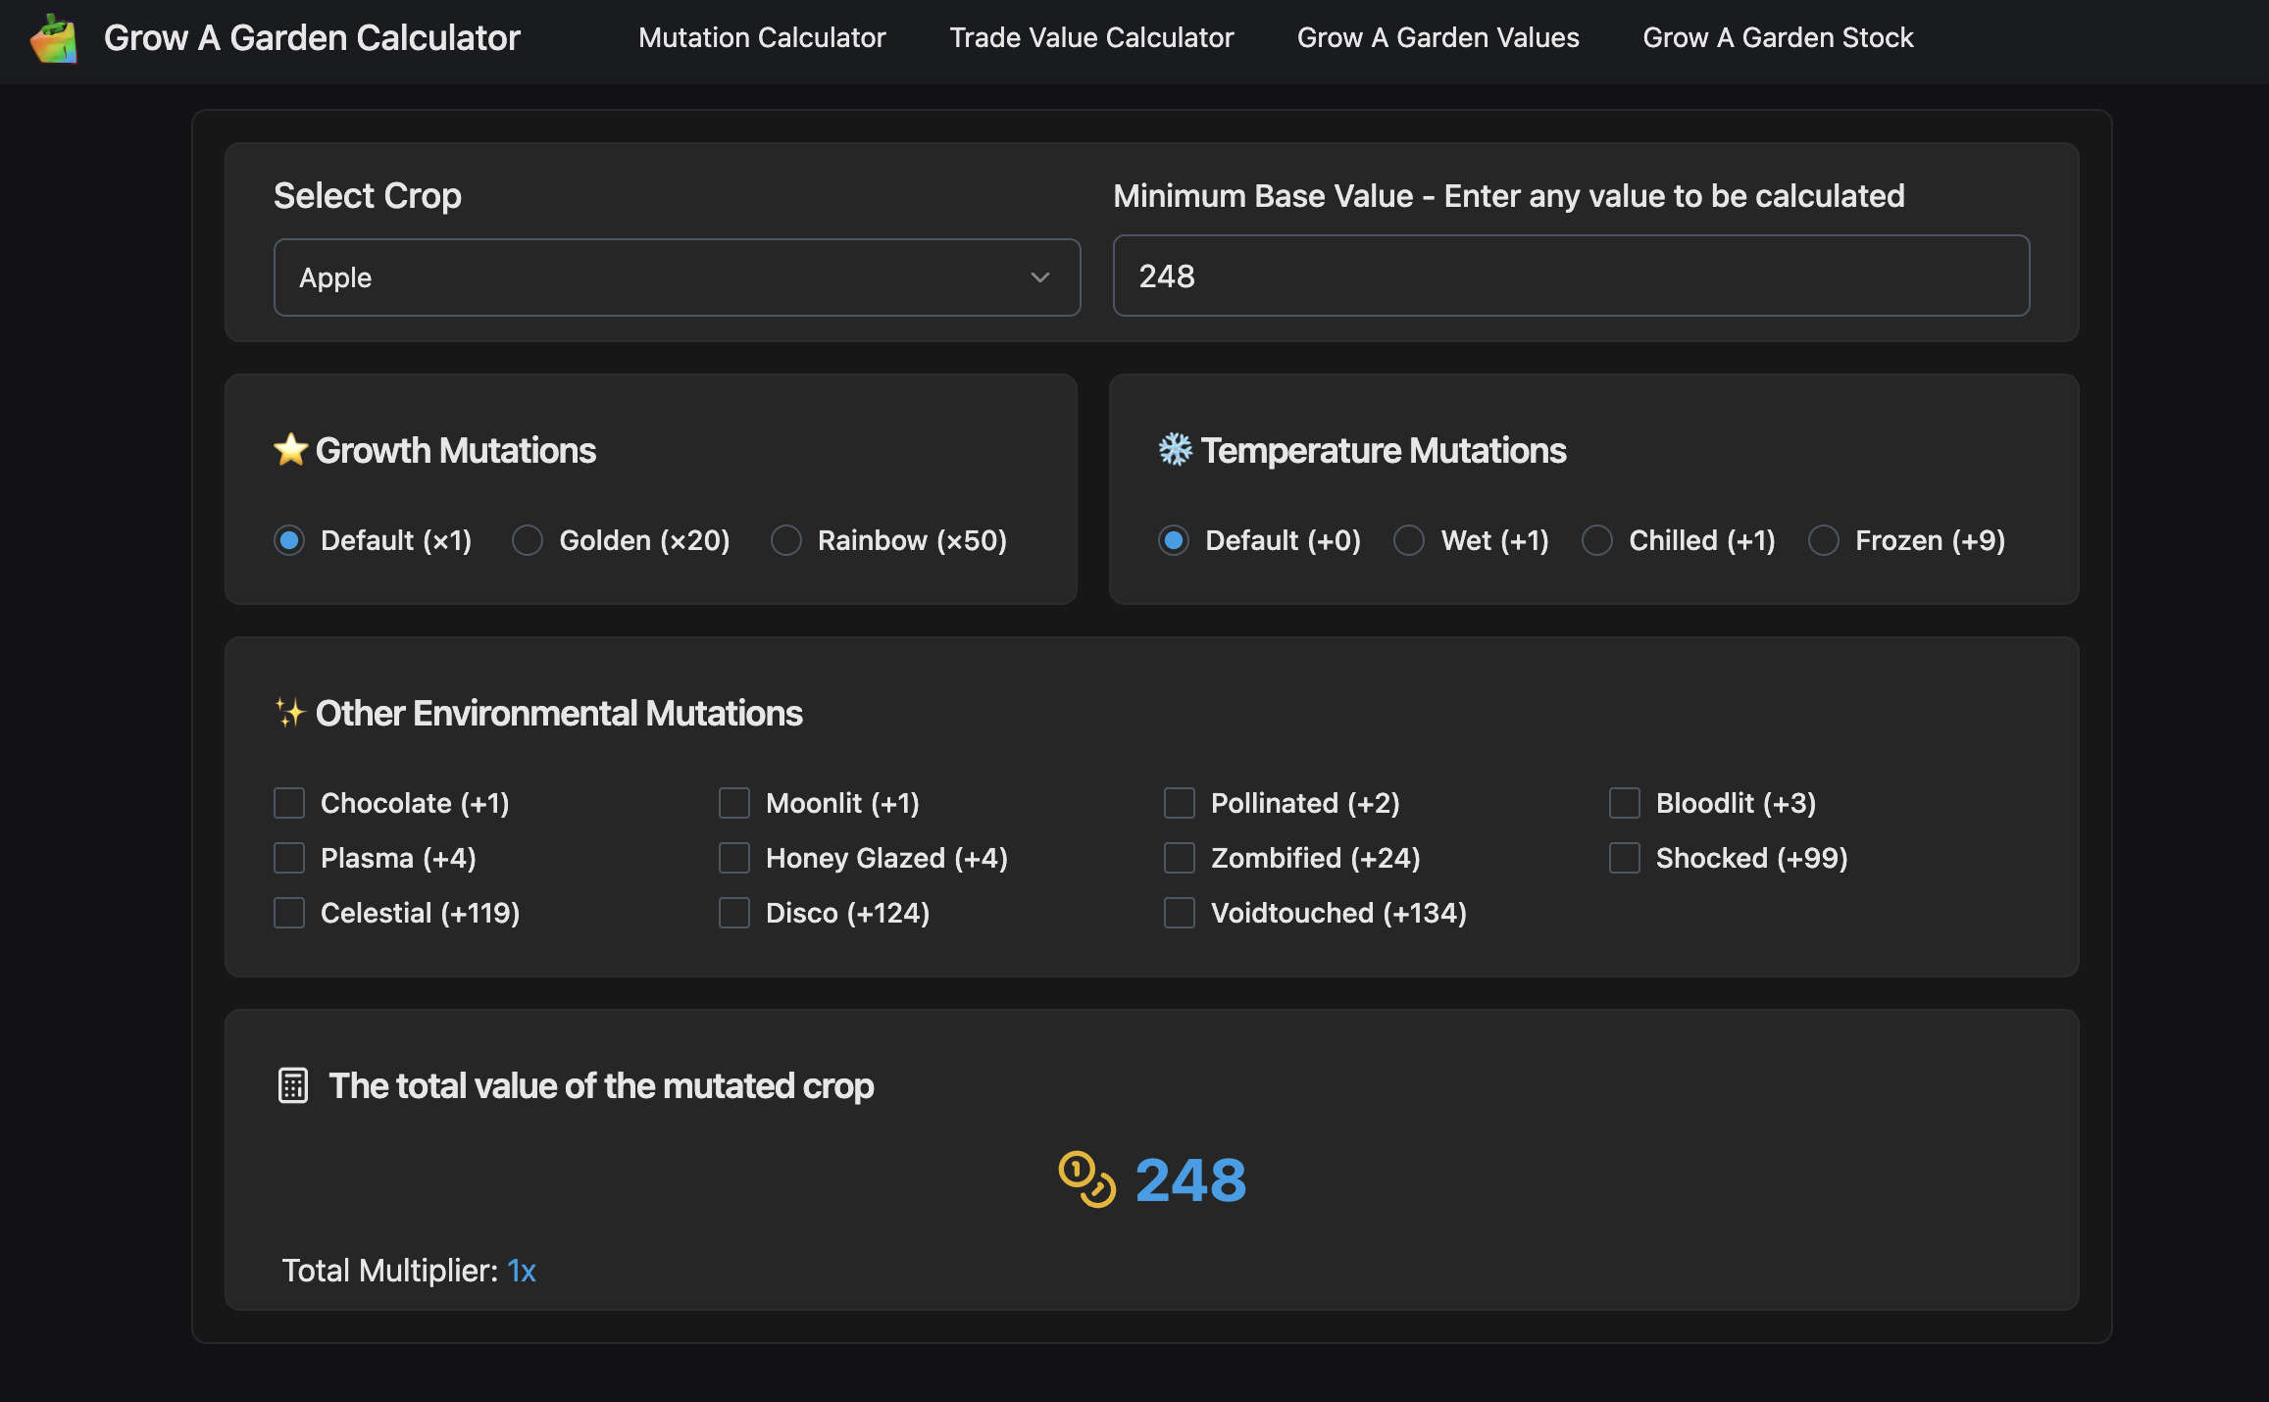Screen dimensions: 2269x1402
Task: Select Wet (+1) temperature mutation
Action: 1409,540
